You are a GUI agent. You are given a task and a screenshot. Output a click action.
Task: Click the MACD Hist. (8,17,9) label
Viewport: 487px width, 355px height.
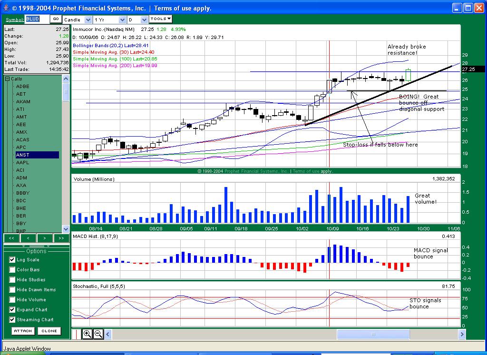(95, 236)
